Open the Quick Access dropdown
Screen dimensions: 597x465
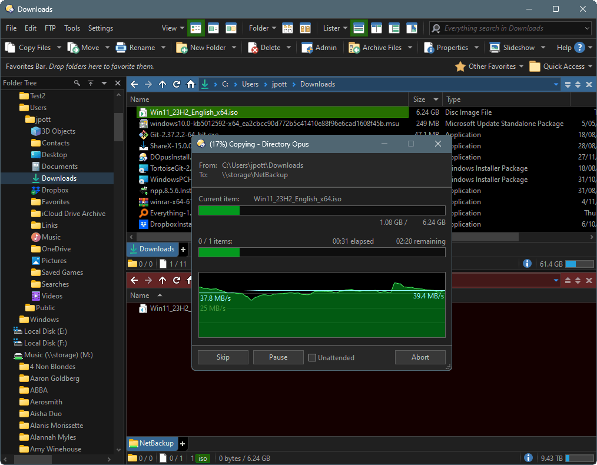tap(563, 67)
